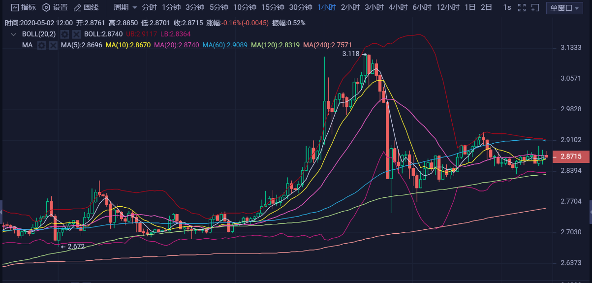Viewport: 592px width, 283px height.
Task: Click the 开:2.8761 open price
Action: point(90,23)
